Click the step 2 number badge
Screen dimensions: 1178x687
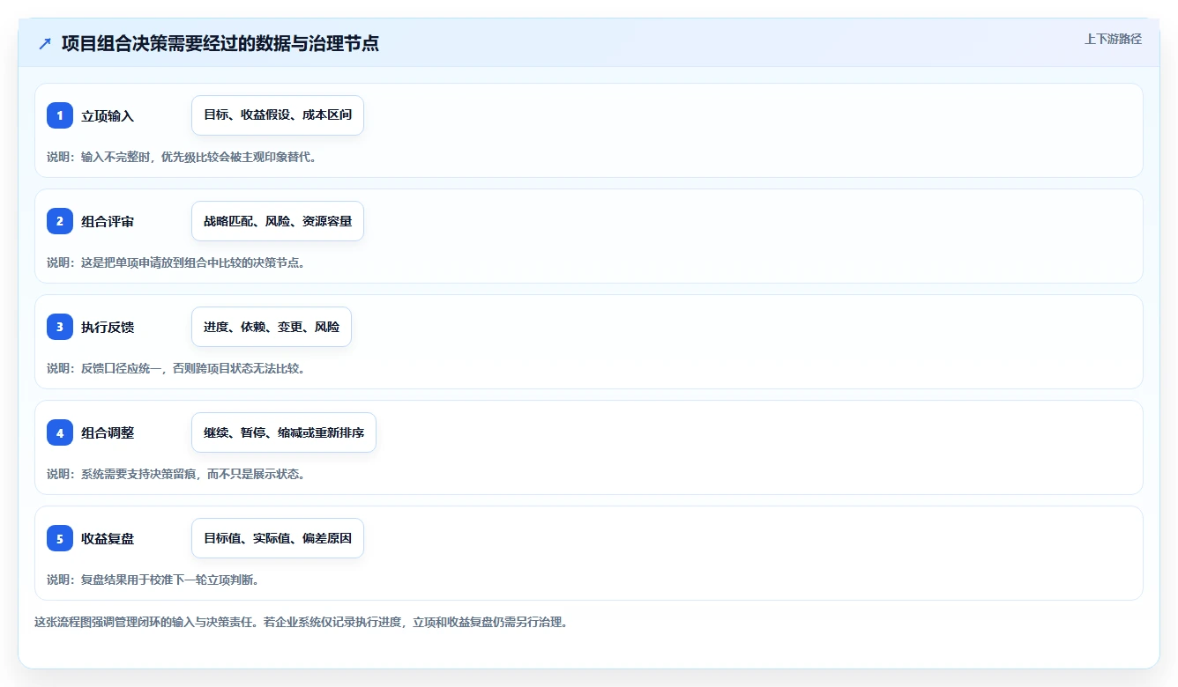pos(60,221)
